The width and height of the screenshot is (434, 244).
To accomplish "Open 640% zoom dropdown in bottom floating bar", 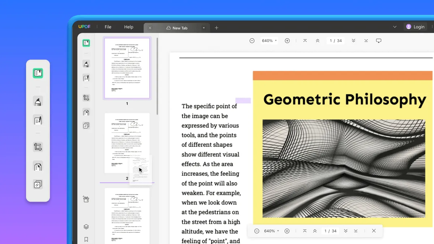I will click(271, 231).
